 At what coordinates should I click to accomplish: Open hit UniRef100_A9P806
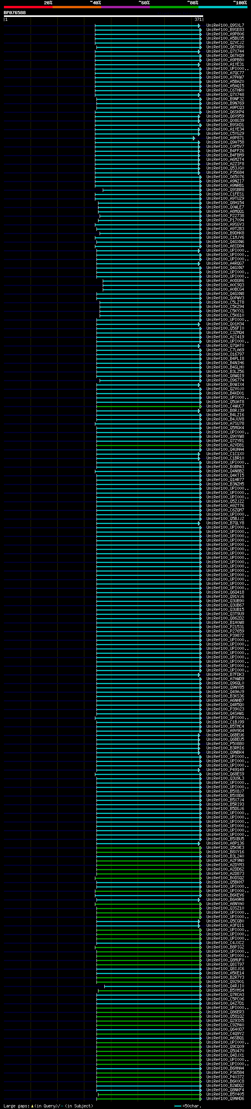point(225,34)
